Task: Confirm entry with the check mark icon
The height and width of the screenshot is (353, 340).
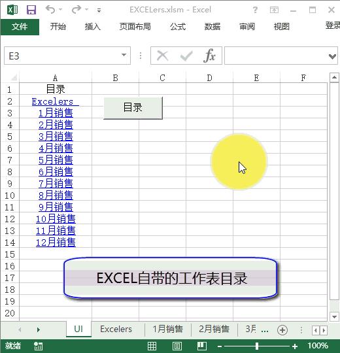Action: click(186, 56)
